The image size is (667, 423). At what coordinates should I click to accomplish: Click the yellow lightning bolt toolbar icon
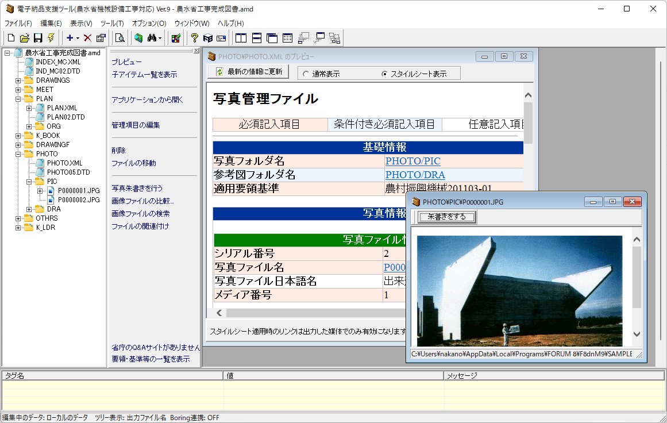click(51, 38)
